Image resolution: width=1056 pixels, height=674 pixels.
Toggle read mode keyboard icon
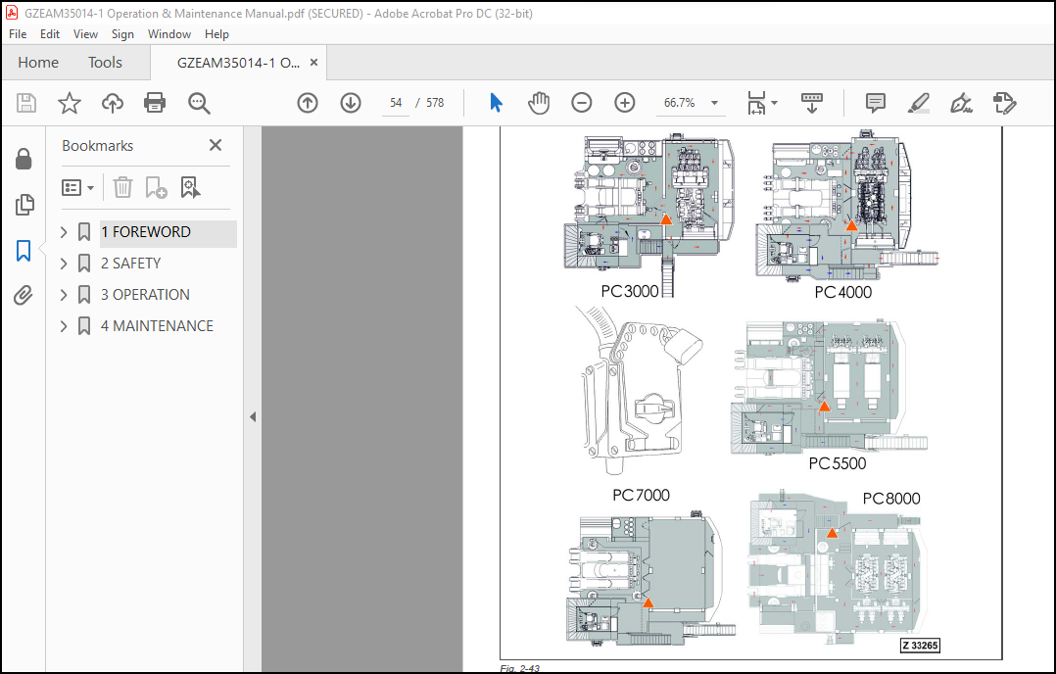pyautogui.click(x=811, y=103)
